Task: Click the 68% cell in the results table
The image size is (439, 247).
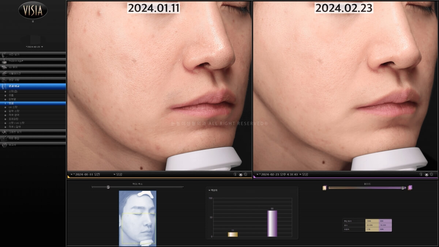Action: 385,229
